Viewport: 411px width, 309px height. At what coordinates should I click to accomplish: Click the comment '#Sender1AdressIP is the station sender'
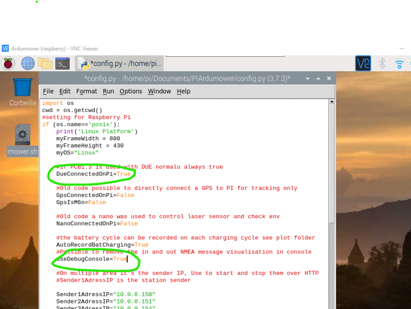click(x=123, y=280)
